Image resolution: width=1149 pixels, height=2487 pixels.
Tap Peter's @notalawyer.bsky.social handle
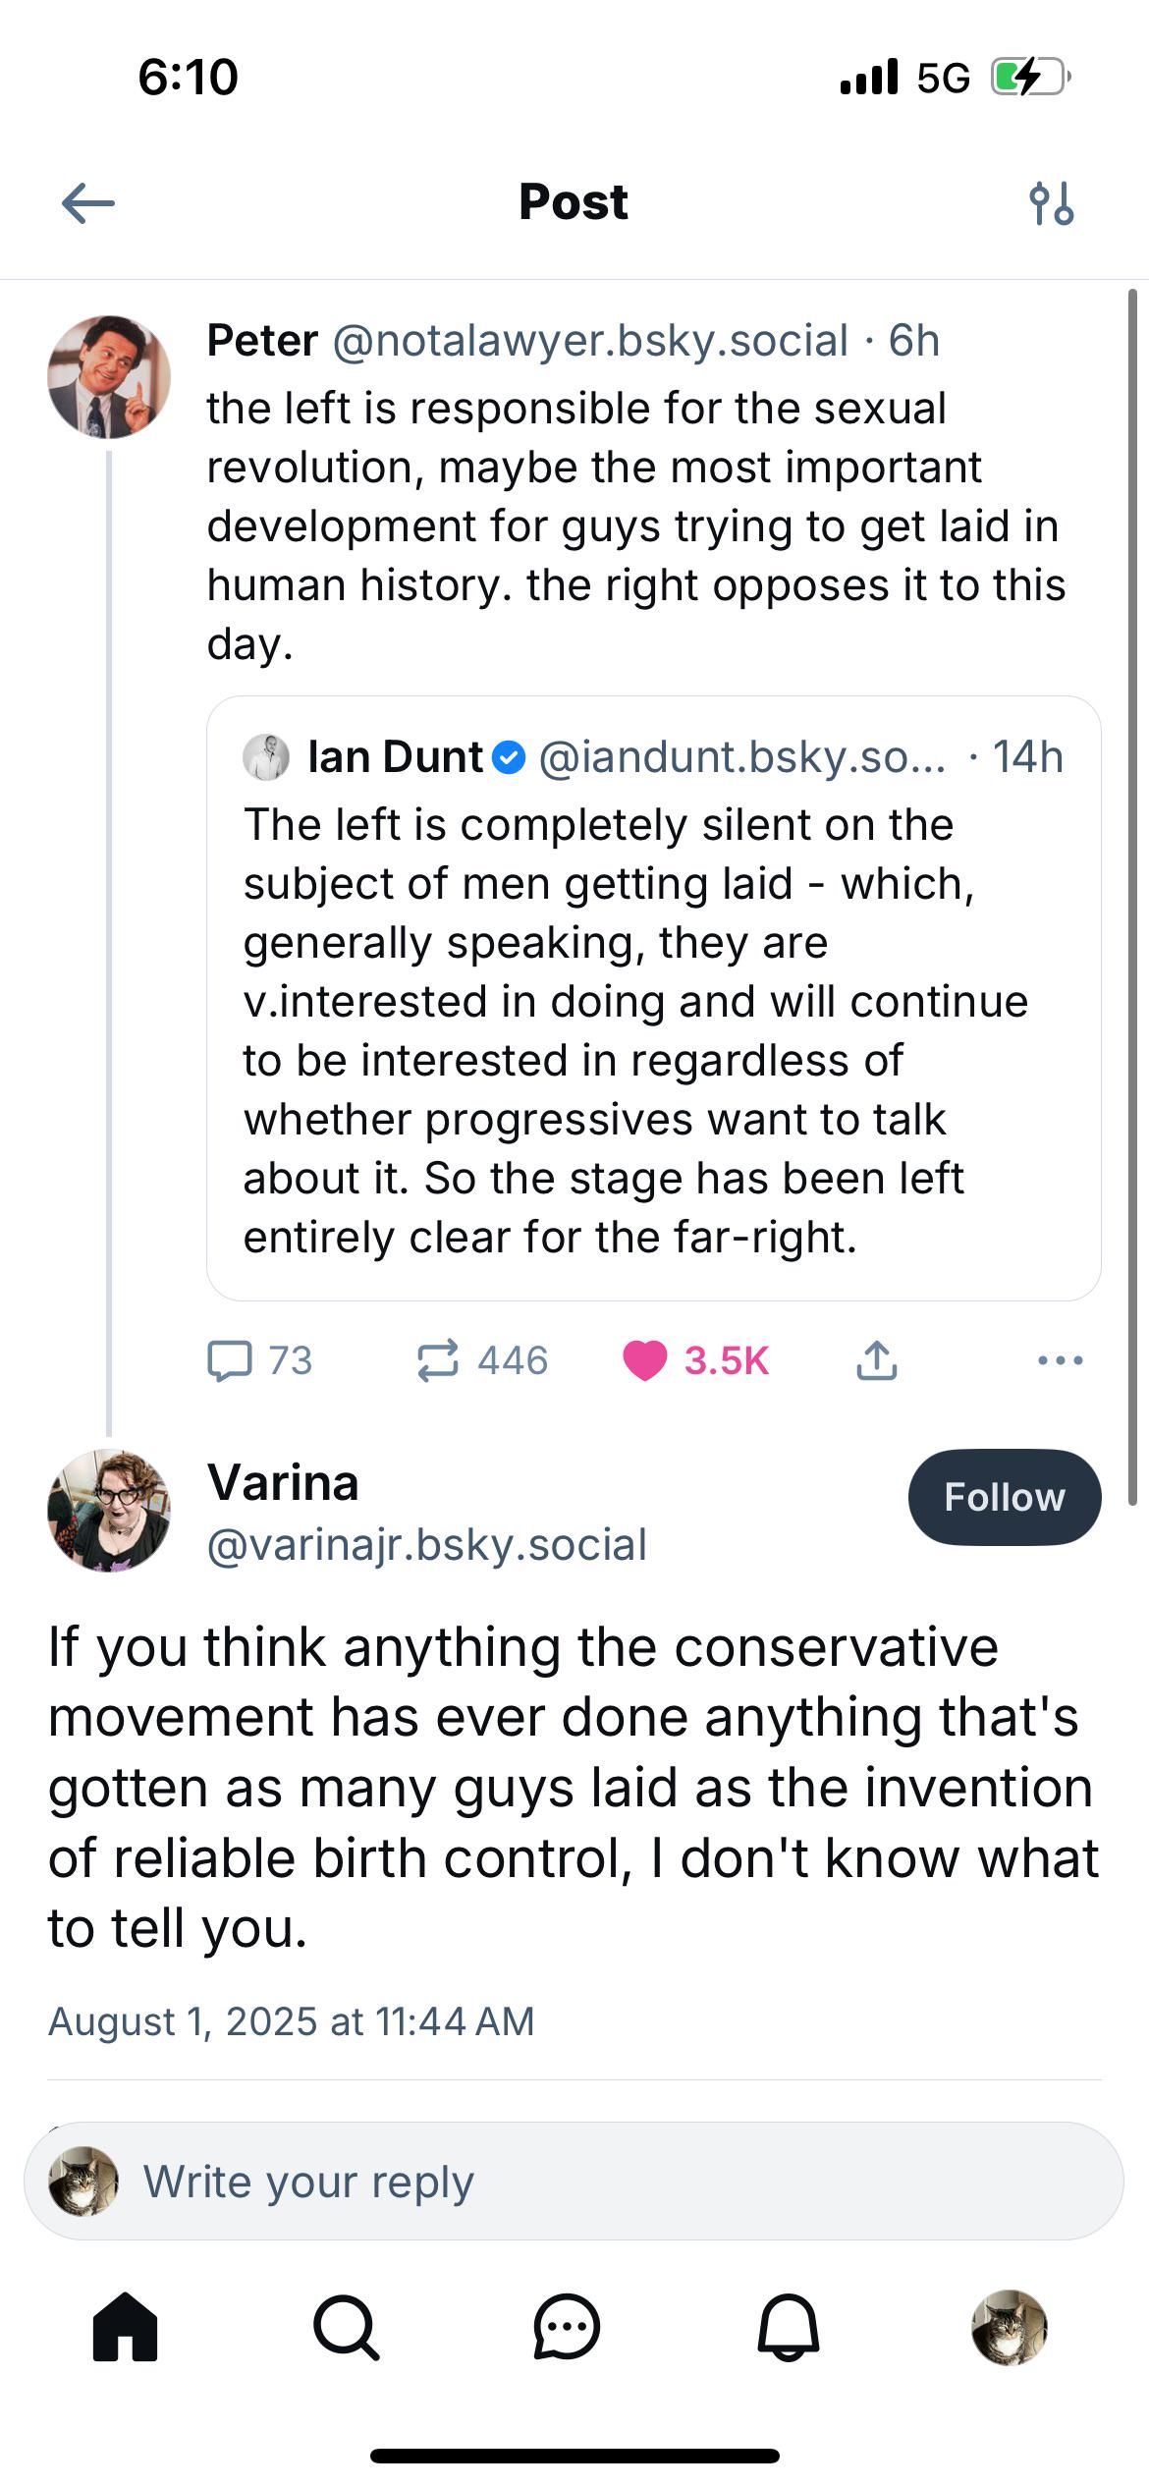[590, 341]
